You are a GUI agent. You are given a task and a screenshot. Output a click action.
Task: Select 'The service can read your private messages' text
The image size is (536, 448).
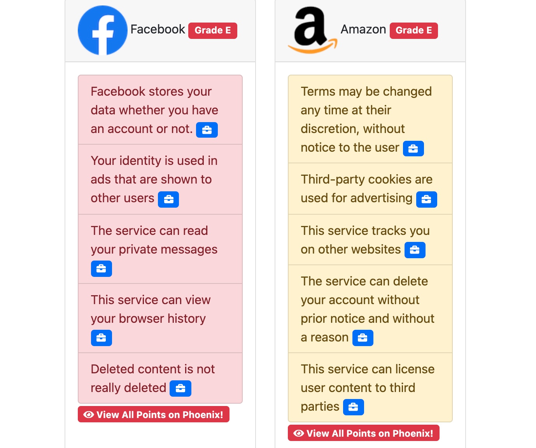coord(154,240)
